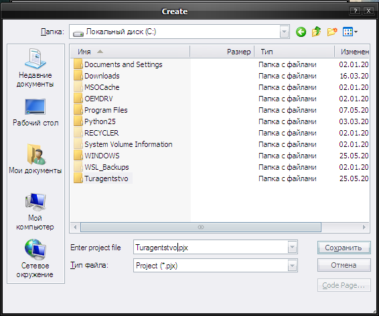Viewport: 379px width, 316px height.
Task: Select the RECYCLER folder icon
Action: tap(78, 133)
